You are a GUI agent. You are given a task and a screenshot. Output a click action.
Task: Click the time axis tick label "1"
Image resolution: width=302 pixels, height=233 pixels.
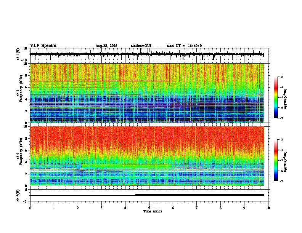pos(54,208)
